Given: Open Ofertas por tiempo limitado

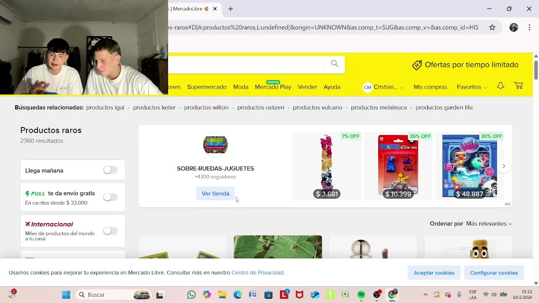Looking at the screenshot, I should 465,65.
